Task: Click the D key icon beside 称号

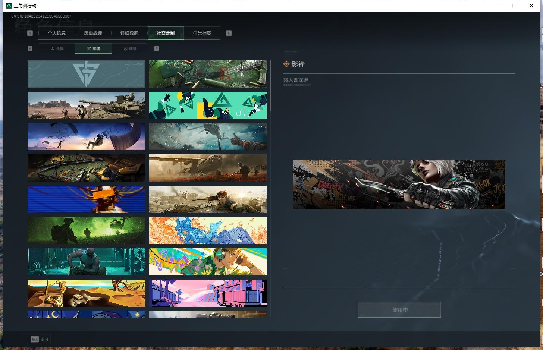Action: coord(157,48)
